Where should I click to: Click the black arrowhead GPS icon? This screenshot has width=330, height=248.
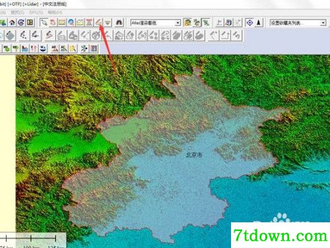[259, 22]
